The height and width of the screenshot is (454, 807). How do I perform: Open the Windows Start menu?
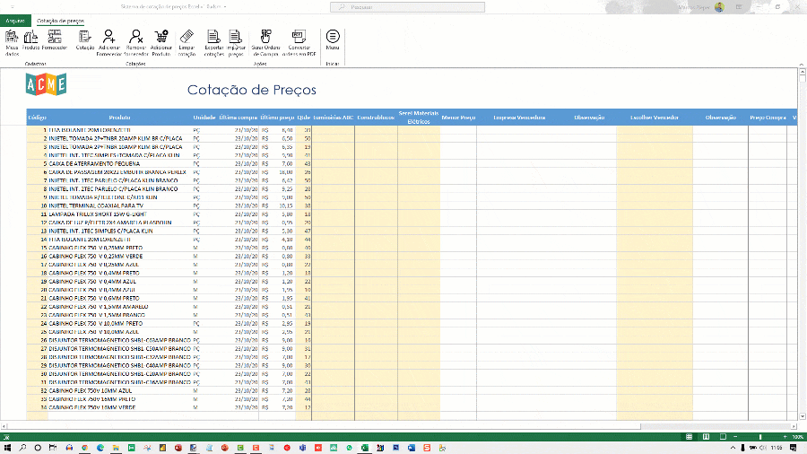coord(7,448)
